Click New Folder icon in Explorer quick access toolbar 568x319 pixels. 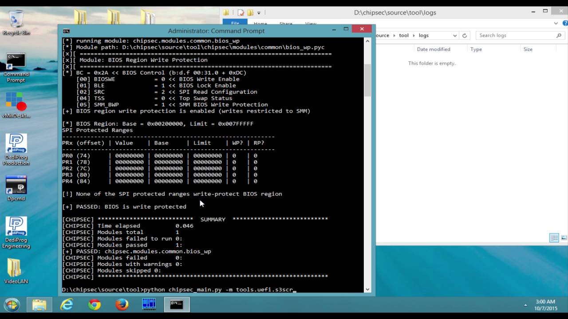250,12
